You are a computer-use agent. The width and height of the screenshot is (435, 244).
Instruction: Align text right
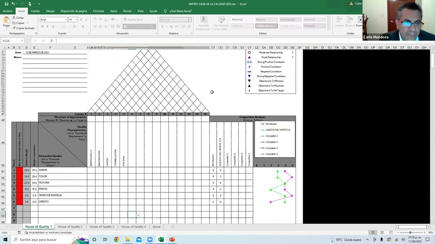click(x=106, y=26)
